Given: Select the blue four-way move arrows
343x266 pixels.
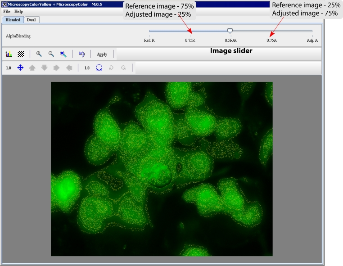Looking at the screenshot, I should click(20, 68).
